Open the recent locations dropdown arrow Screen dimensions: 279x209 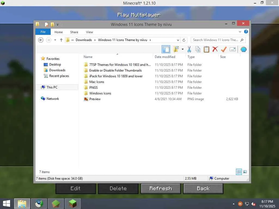55,40
